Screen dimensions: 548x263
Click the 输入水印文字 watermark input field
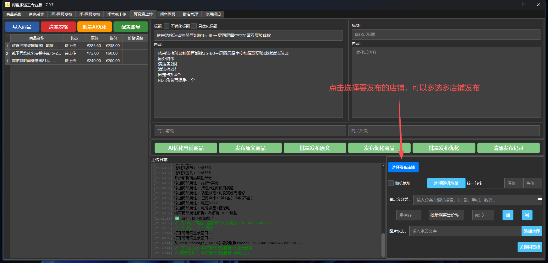(465, 231)
